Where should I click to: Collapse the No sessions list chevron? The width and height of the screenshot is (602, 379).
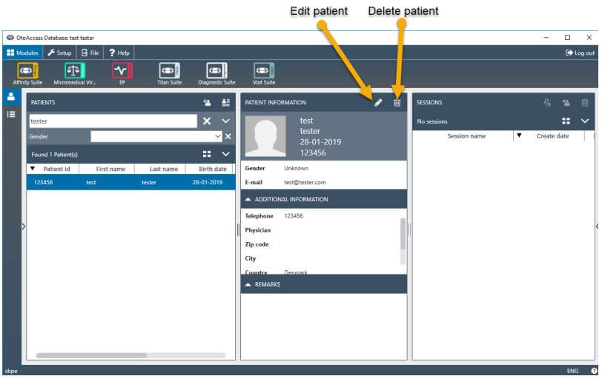(x=585, y=121)
